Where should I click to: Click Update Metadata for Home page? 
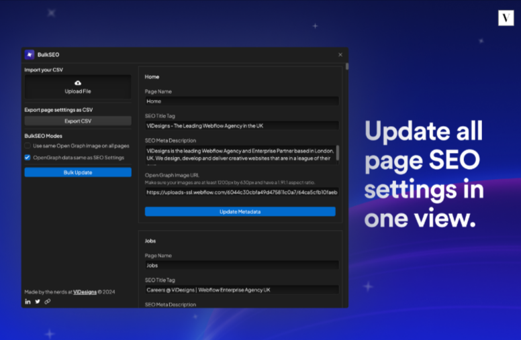(x=240, y=211)
